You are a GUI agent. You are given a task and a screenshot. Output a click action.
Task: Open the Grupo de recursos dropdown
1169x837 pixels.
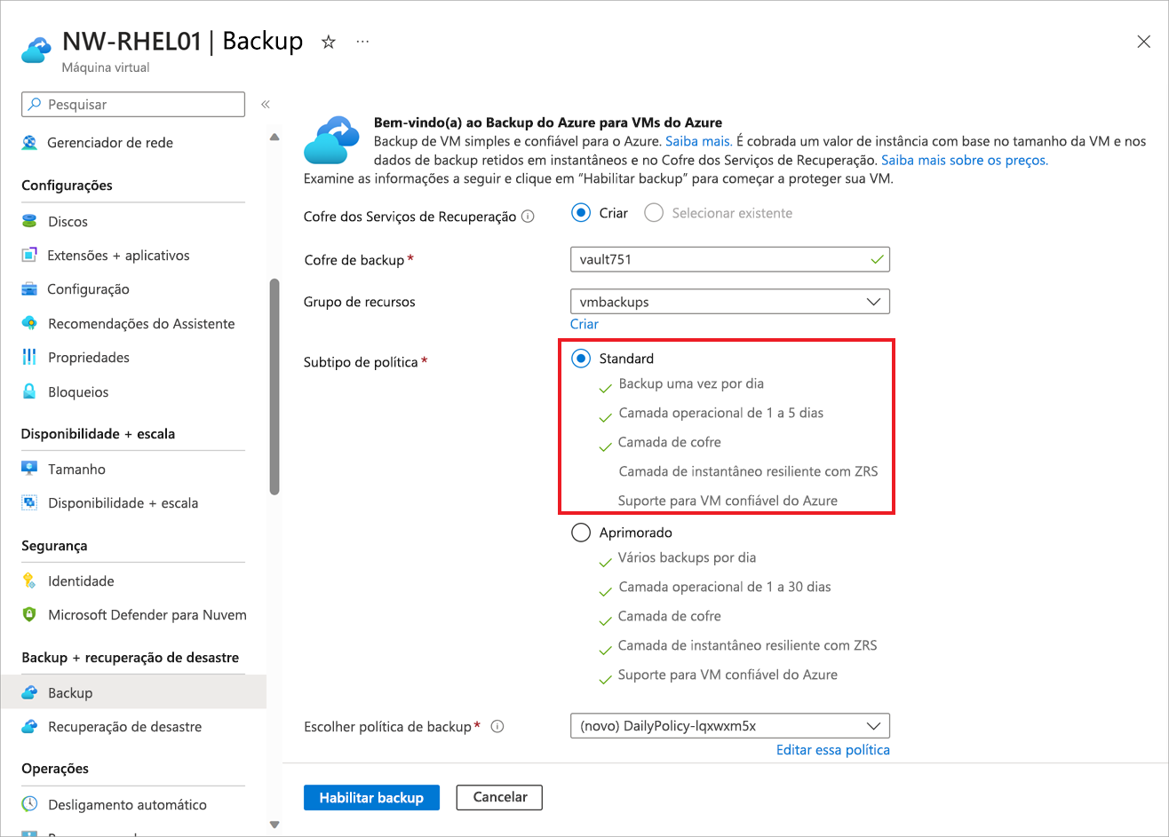click(730, 302)
